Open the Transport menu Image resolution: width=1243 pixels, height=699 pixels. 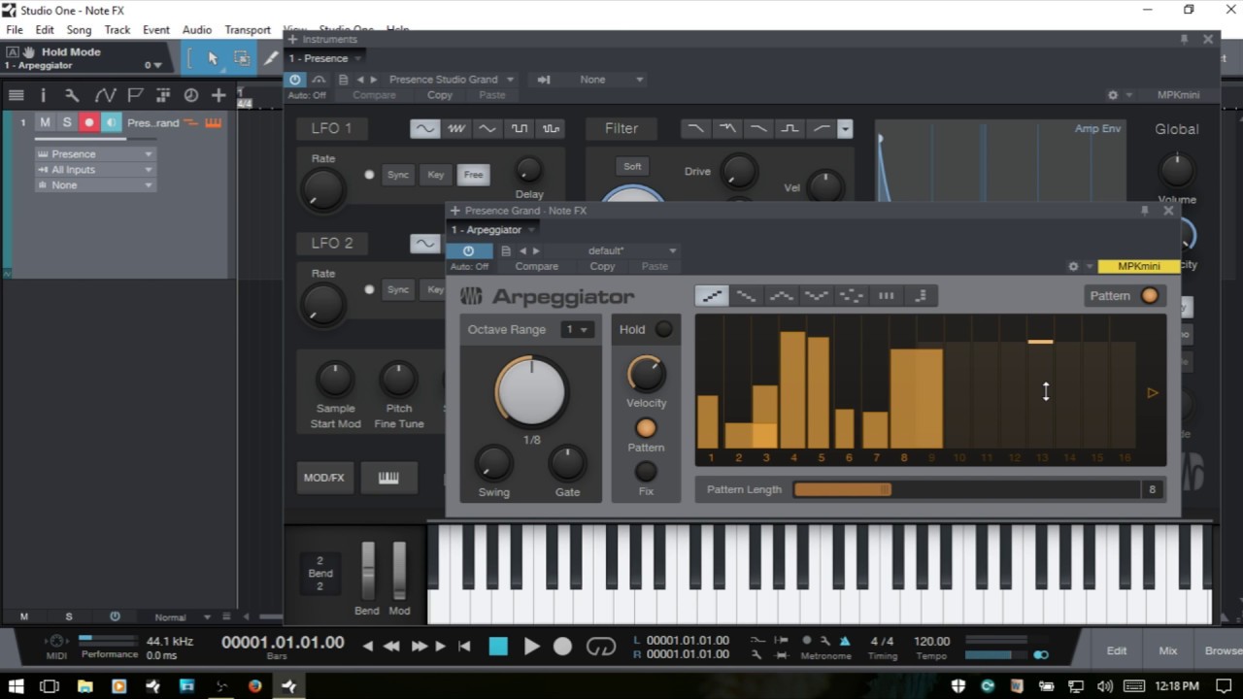[248, 30]
